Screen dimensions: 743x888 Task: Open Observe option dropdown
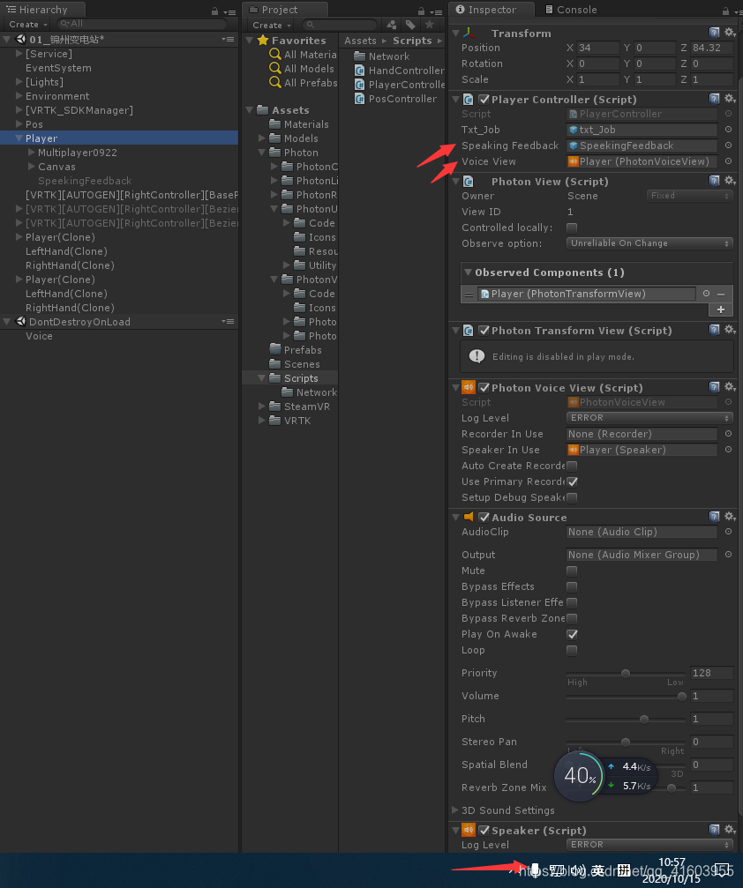(x=649, y=243)
